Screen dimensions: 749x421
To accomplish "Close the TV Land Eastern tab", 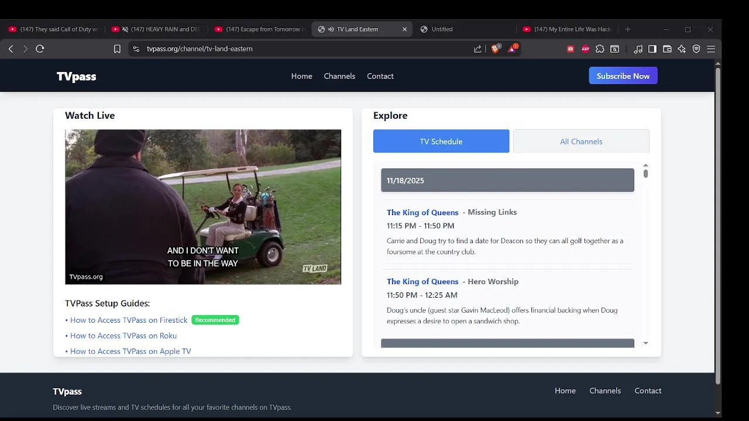I will (x=404, y=29).
